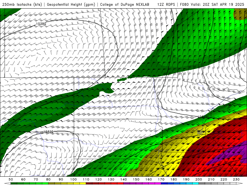Click the 'Geopotential Height (gpm)' title text

tap(71, 5)
